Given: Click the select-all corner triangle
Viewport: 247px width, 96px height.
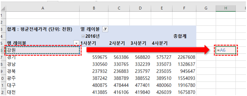Looking at the screenshot, I should (x=3, y=9).
